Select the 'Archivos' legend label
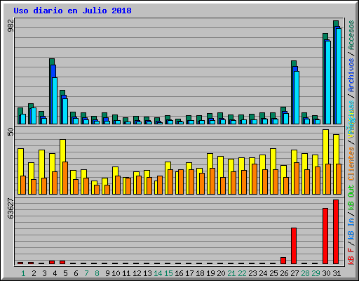This screenshot has height=281, width=359. [x=351, y=75]
